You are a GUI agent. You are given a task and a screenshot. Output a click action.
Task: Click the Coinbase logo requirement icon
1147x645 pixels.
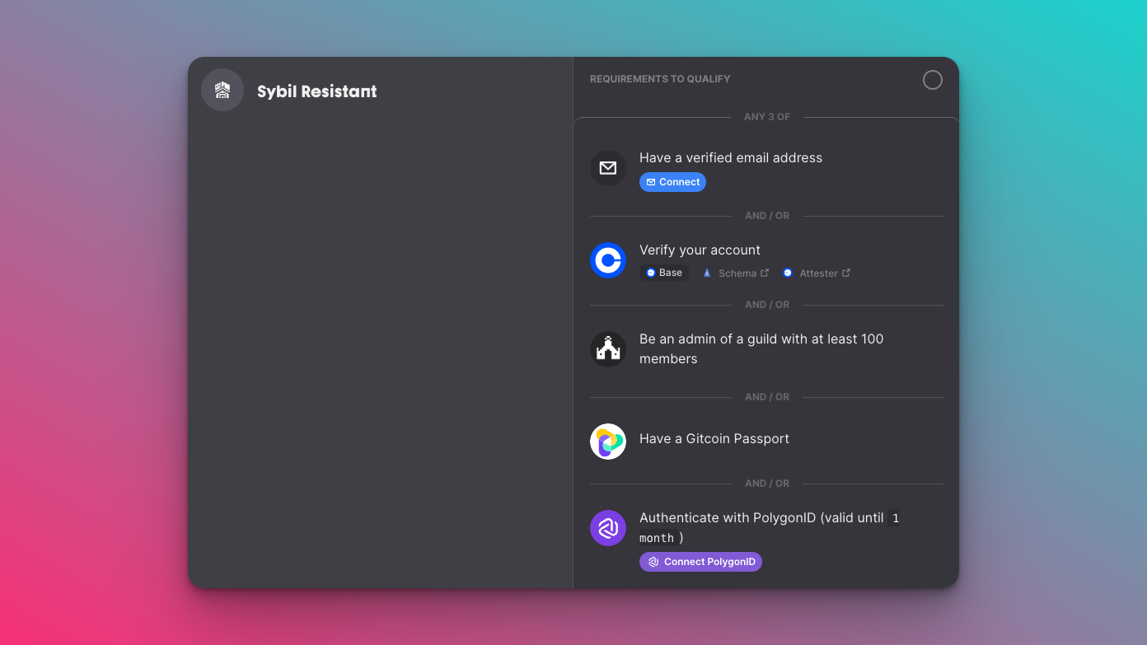(608, 260)
